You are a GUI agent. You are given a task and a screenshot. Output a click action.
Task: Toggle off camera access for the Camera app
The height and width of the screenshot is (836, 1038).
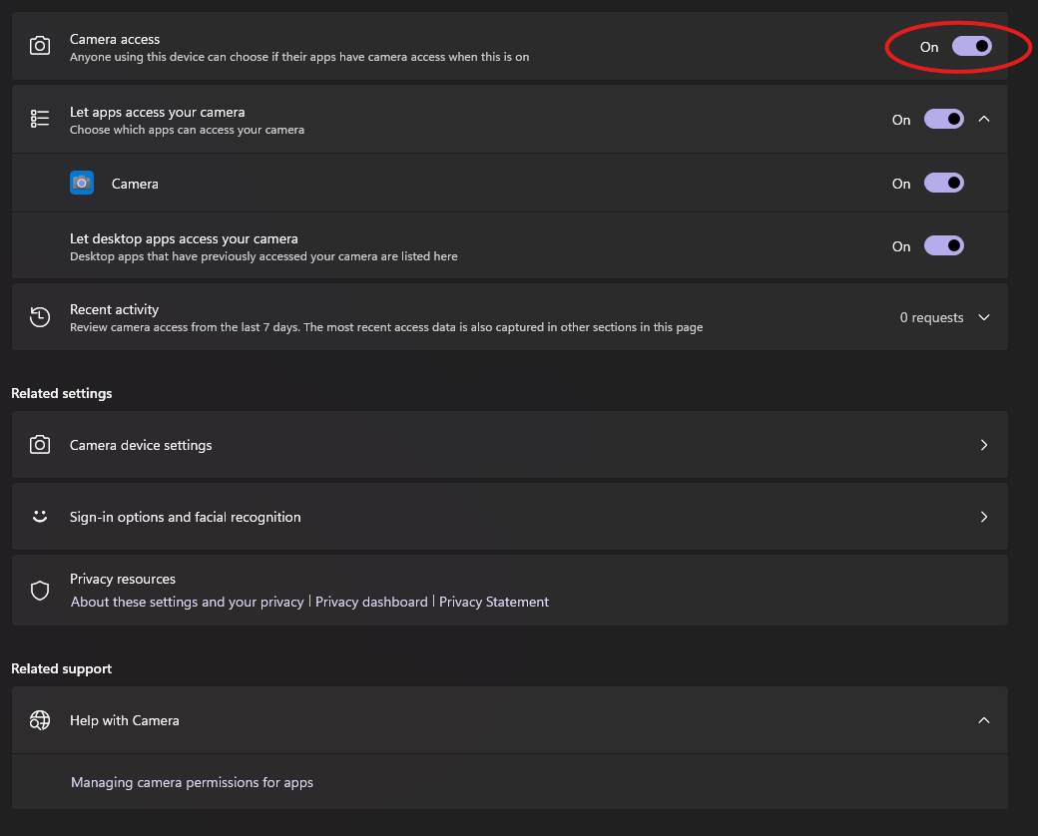pyautogui.click(x=943, y=183)
